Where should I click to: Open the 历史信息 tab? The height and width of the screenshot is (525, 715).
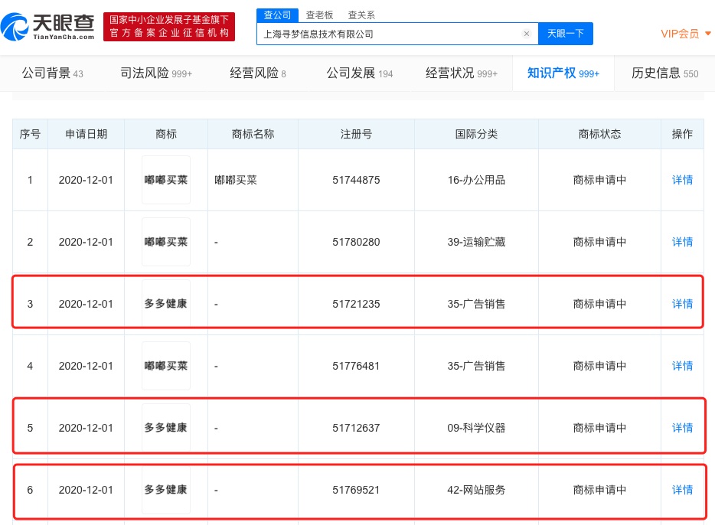[x=664, y=73]
